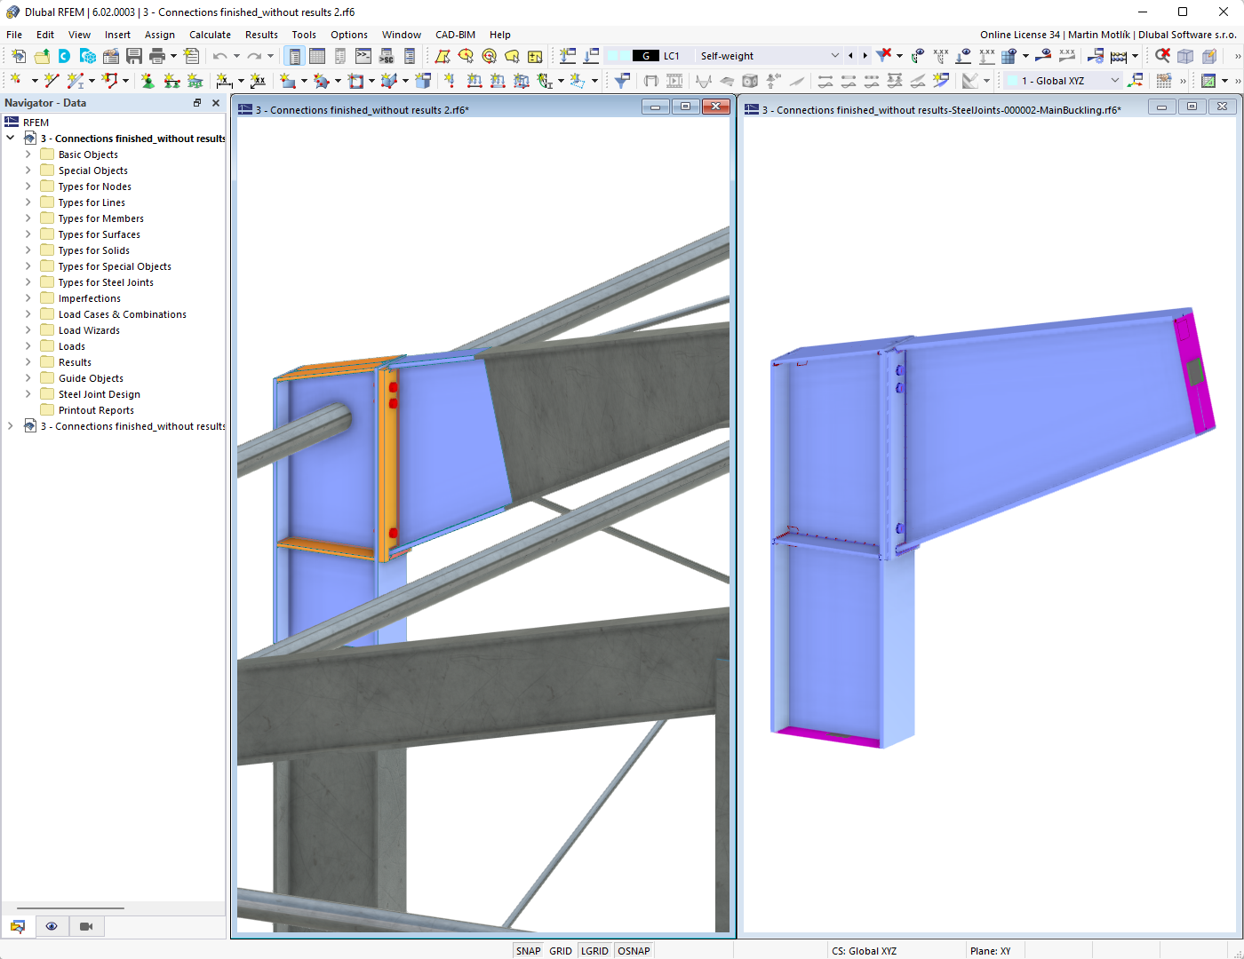
Task: Click the Navigator eye (display) tab icon
Action: tap(52, 926)
